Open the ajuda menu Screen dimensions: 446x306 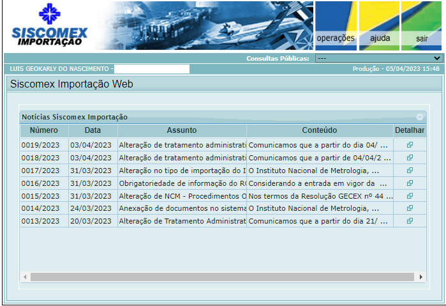click(x=380, y=38)
